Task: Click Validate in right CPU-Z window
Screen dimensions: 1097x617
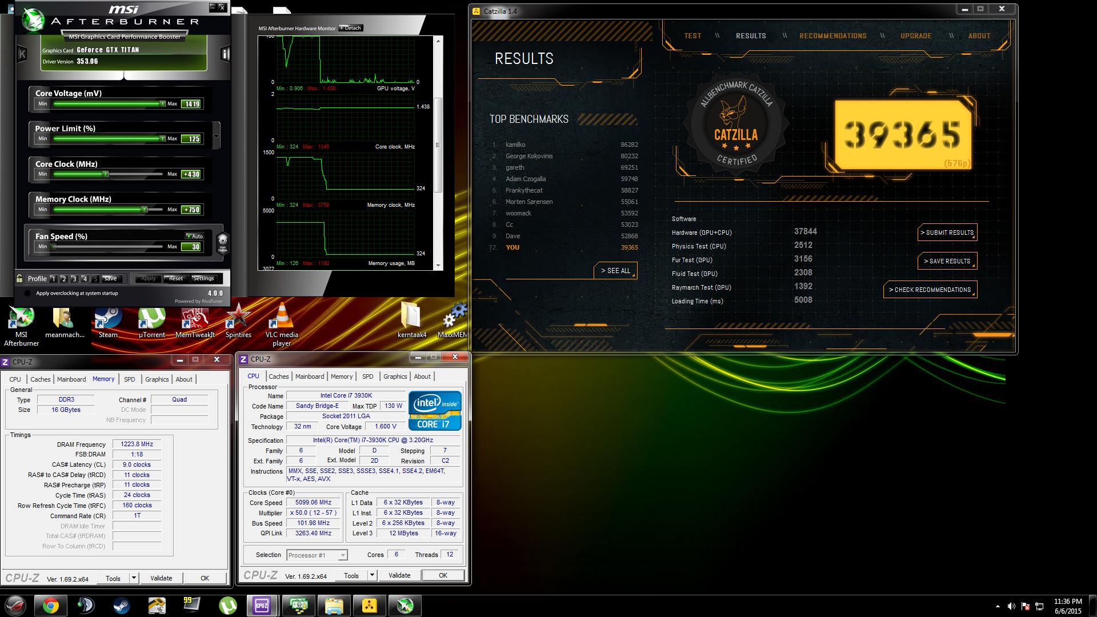Action: [x=399, y=575]
